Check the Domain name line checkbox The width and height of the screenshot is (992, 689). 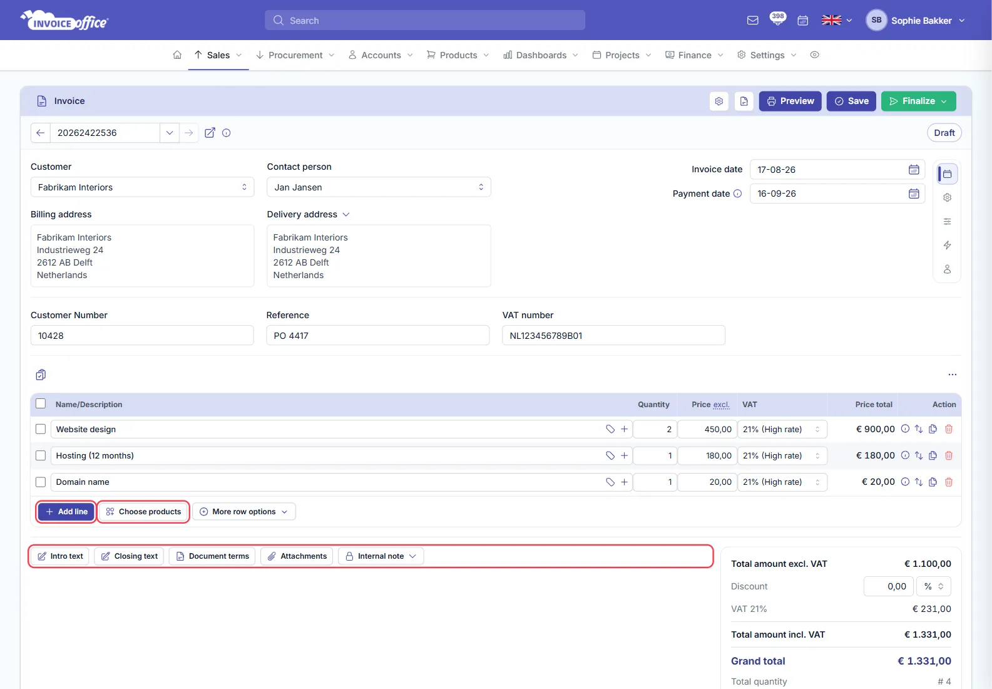coord(41,482)
